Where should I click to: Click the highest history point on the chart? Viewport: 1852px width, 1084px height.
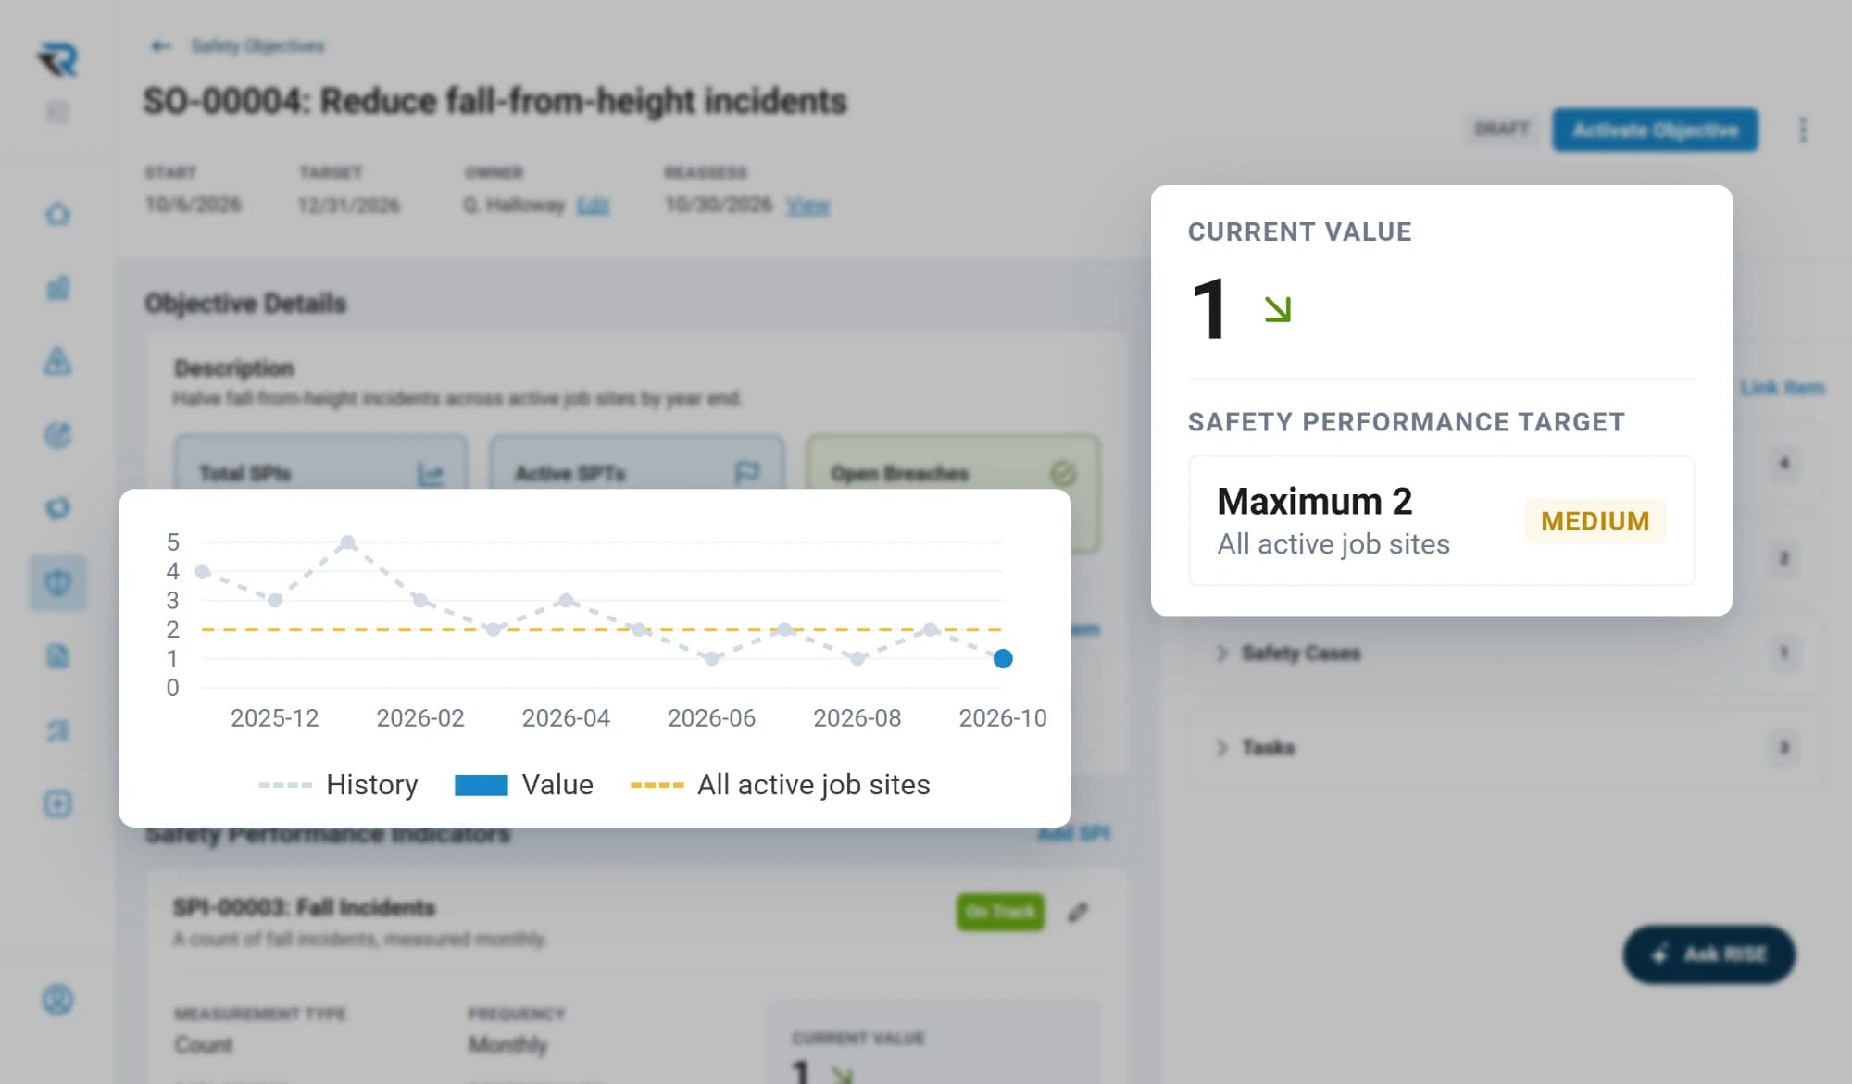(x=347, y=542)
